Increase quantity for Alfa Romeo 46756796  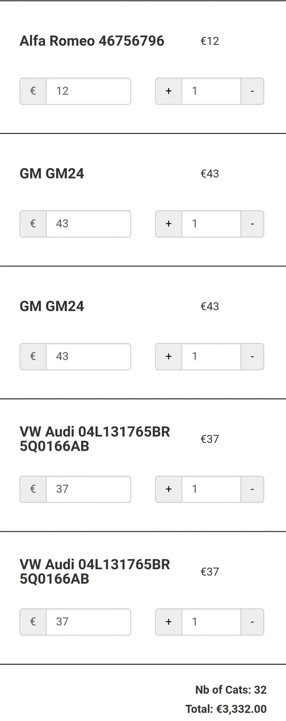click(x=169, y=91)
